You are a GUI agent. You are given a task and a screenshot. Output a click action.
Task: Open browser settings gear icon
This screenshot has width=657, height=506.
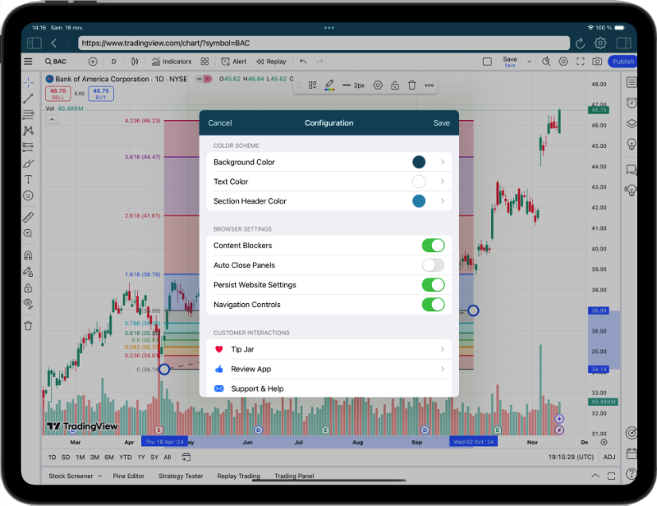pos(600,43)
